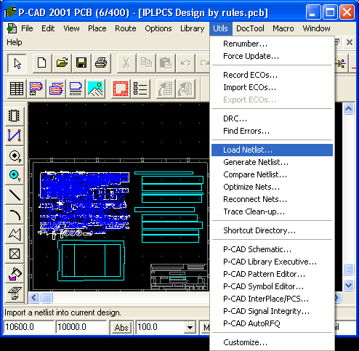Select Reconnect Nets in the Utils menu
The image size is (359, 351).
pos(272,199)
